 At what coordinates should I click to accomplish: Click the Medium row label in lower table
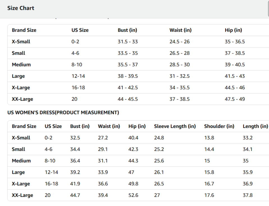point(21,161)
